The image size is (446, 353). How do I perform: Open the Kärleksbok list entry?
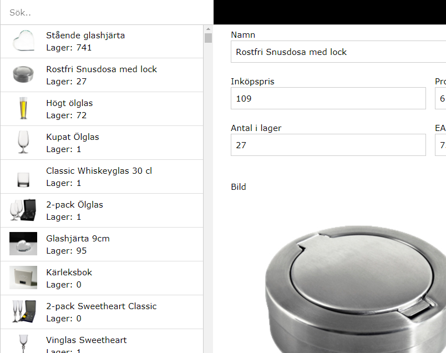pos(102,278)
